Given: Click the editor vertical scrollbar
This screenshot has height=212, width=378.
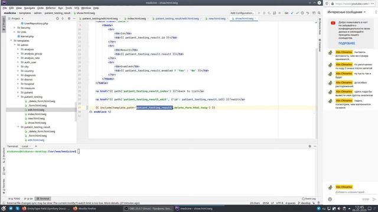Looking at the screenshot, I should [317, 94].
